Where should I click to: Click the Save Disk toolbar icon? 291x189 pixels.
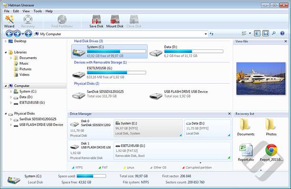tap(96, 21)
